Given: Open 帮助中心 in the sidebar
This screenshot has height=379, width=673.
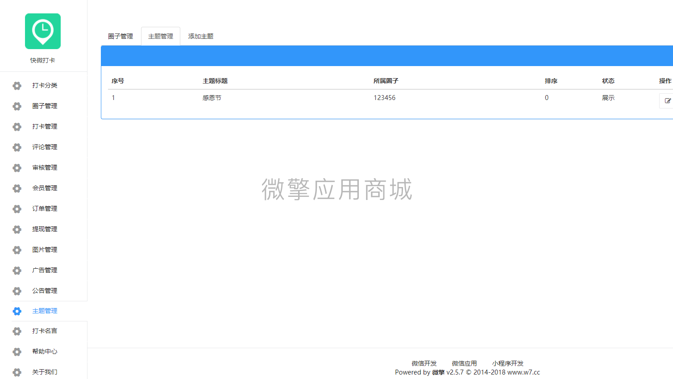Looking at the screenshot, I should pyautogui.click(x=44, y=352).
